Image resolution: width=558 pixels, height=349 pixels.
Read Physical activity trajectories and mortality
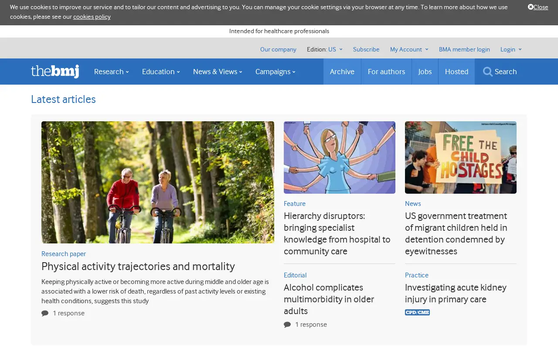138,266
